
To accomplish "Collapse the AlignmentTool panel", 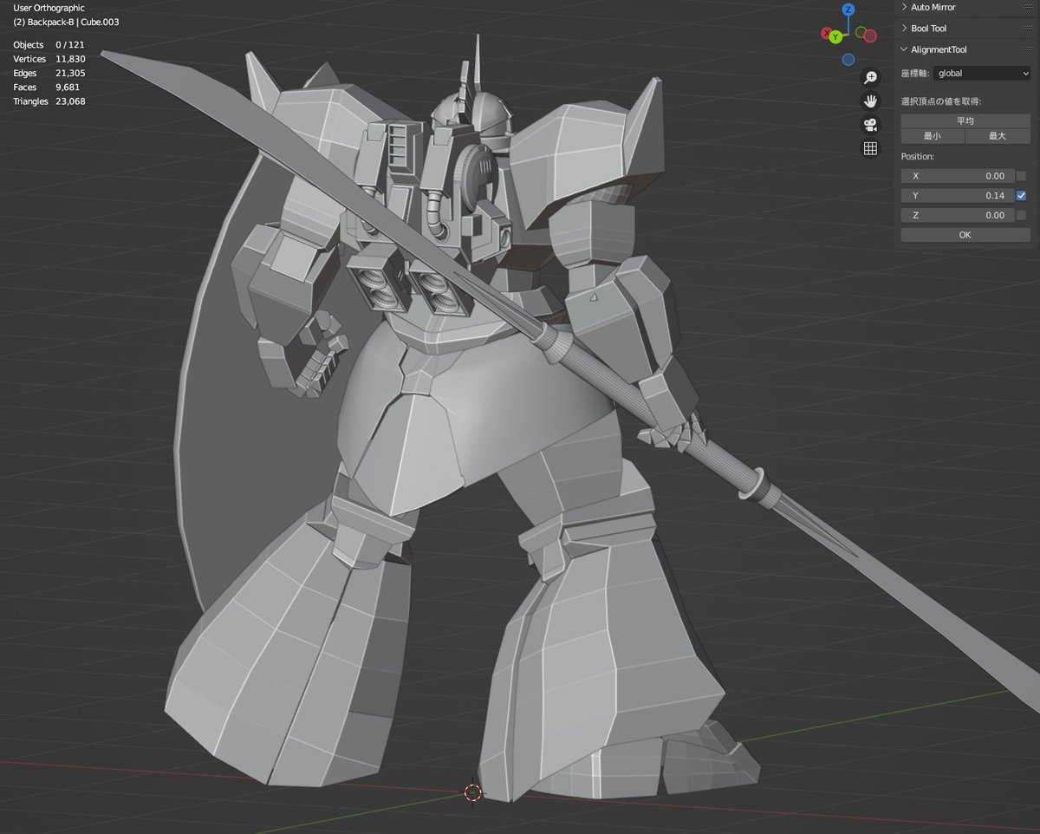I will [x=905, y=49].
